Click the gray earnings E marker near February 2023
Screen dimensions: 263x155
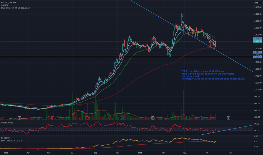19,118
